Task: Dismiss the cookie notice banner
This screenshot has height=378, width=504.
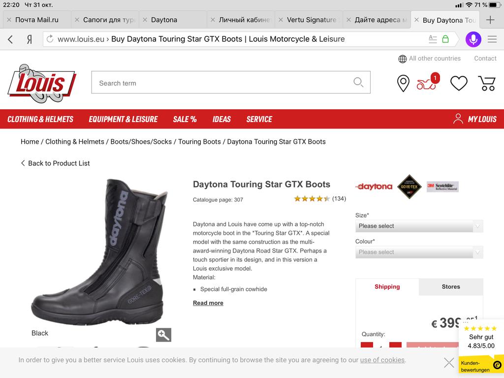Action: click(449, 363)
